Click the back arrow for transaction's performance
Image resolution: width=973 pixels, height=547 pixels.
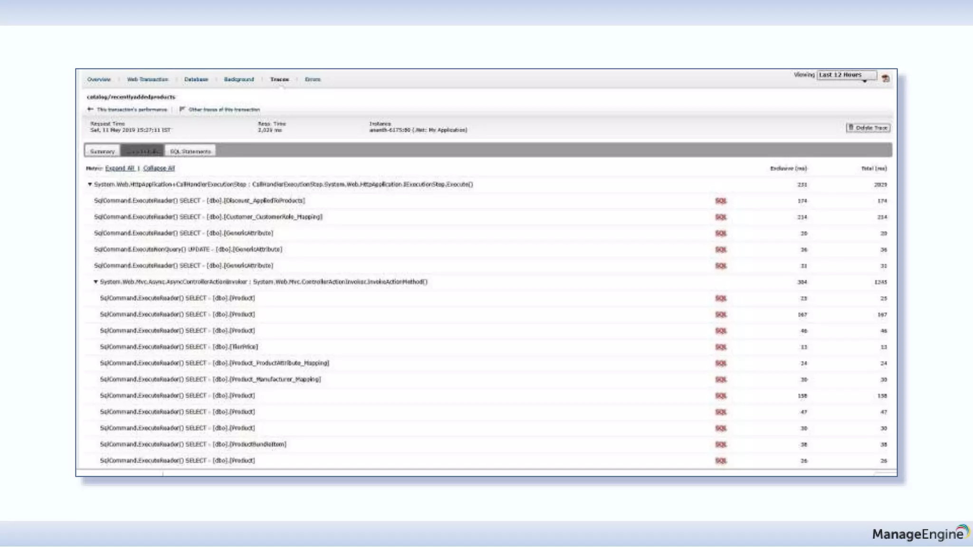90,109
